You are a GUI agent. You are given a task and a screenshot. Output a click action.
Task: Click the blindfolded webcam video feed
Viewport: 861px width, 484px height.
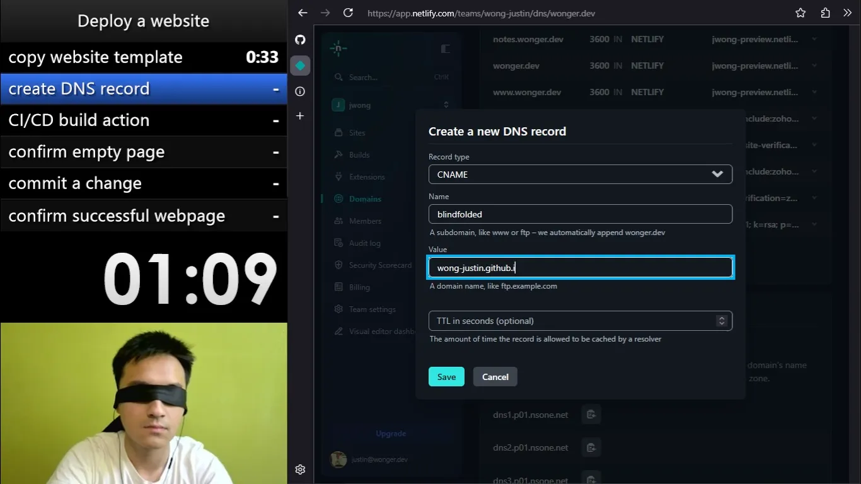click(x=144, y=403)
